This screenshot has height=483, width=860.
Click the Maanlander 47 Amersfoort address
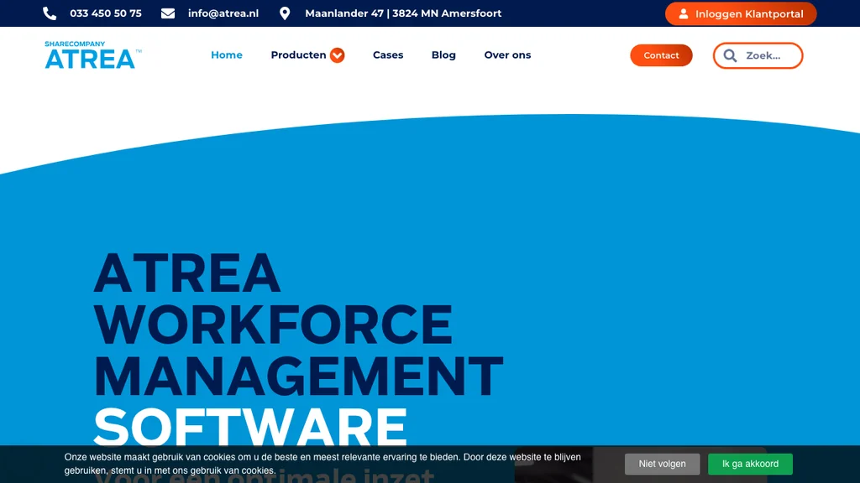click(x=403, y=13)
